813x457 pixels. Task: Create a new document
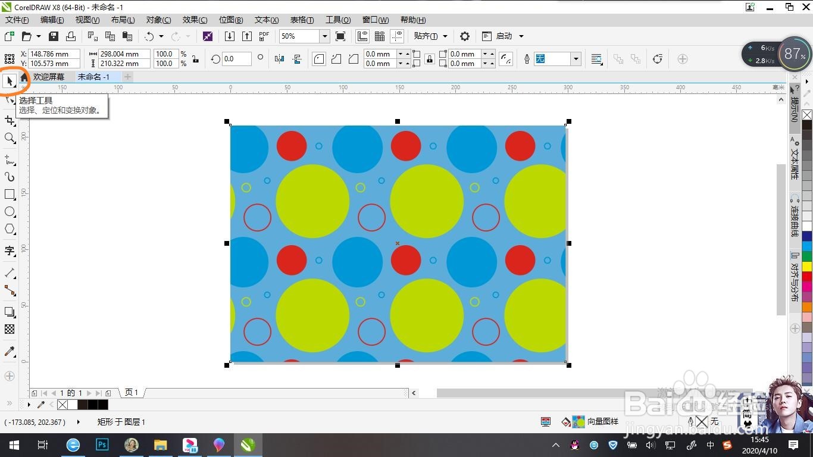coord(10,36)
